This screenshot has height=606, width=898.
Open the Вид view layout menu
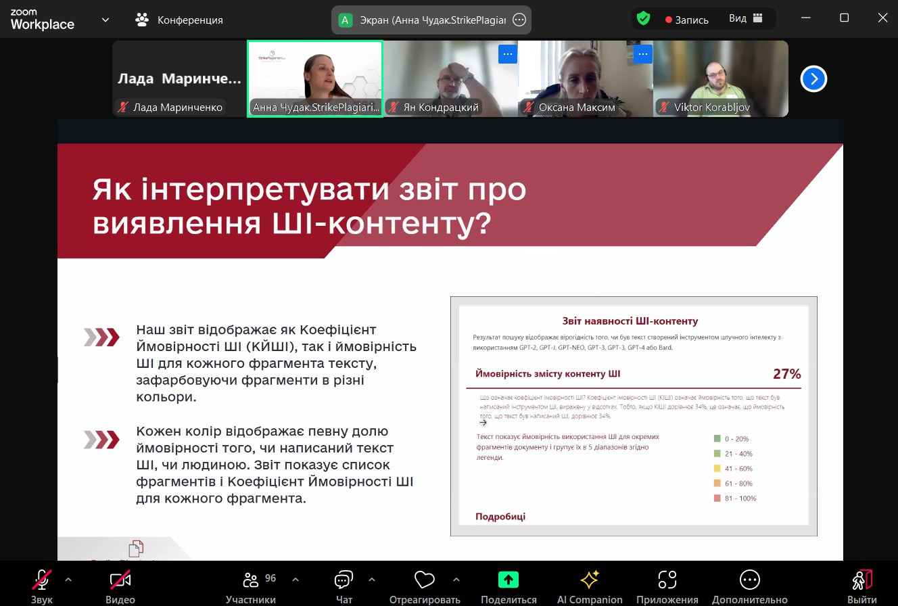click(745, 19)
